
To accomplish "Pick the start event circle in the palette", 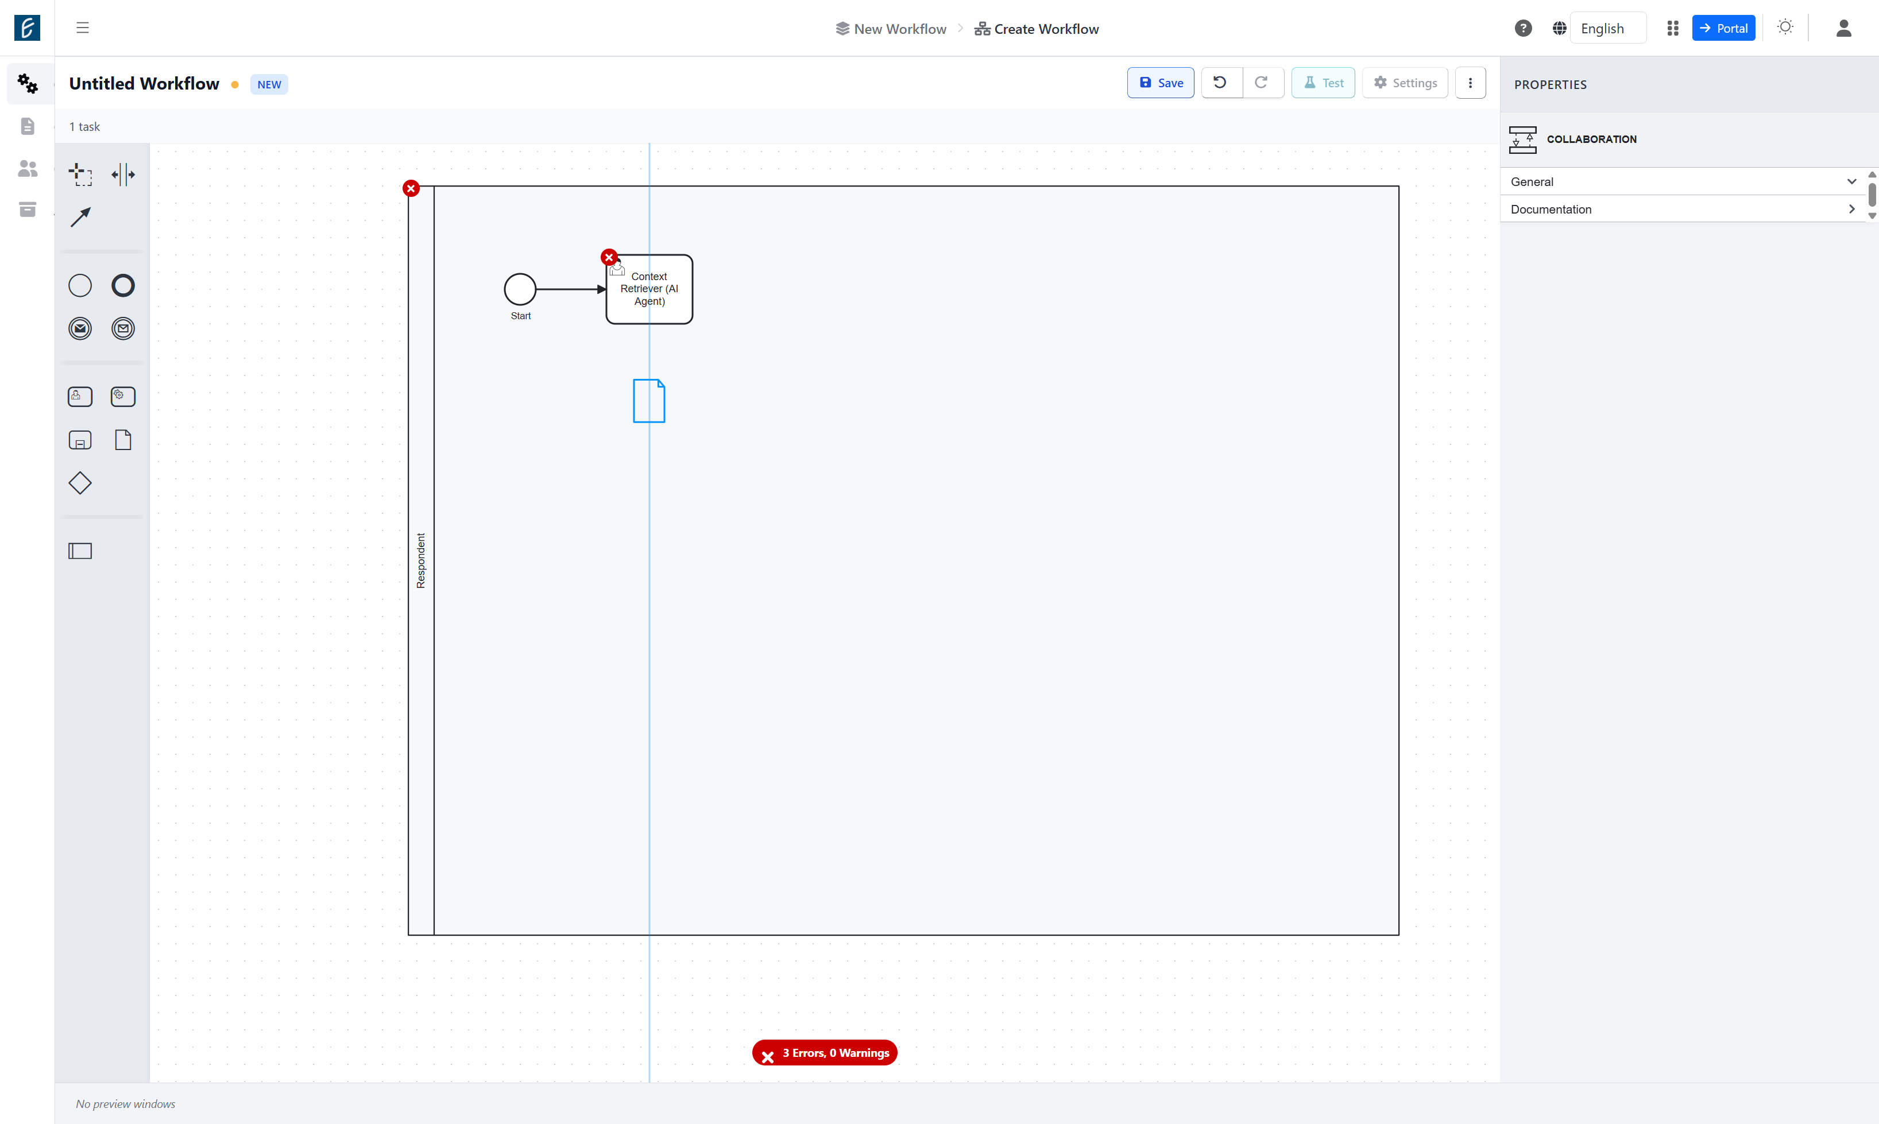I will (80, 285).
